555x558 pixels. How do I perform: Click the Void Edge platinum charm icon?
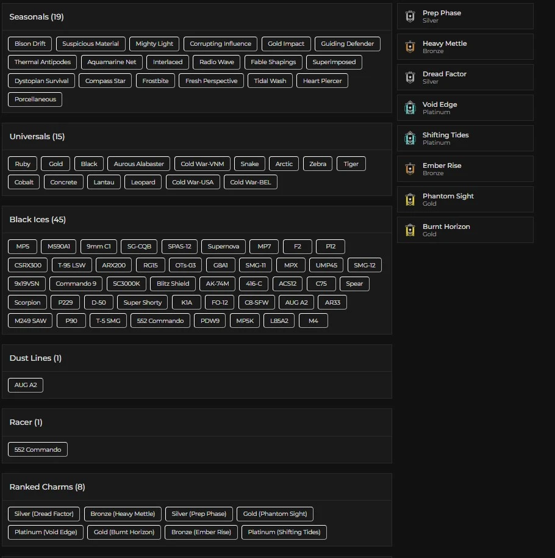click(x=410, y=108)
